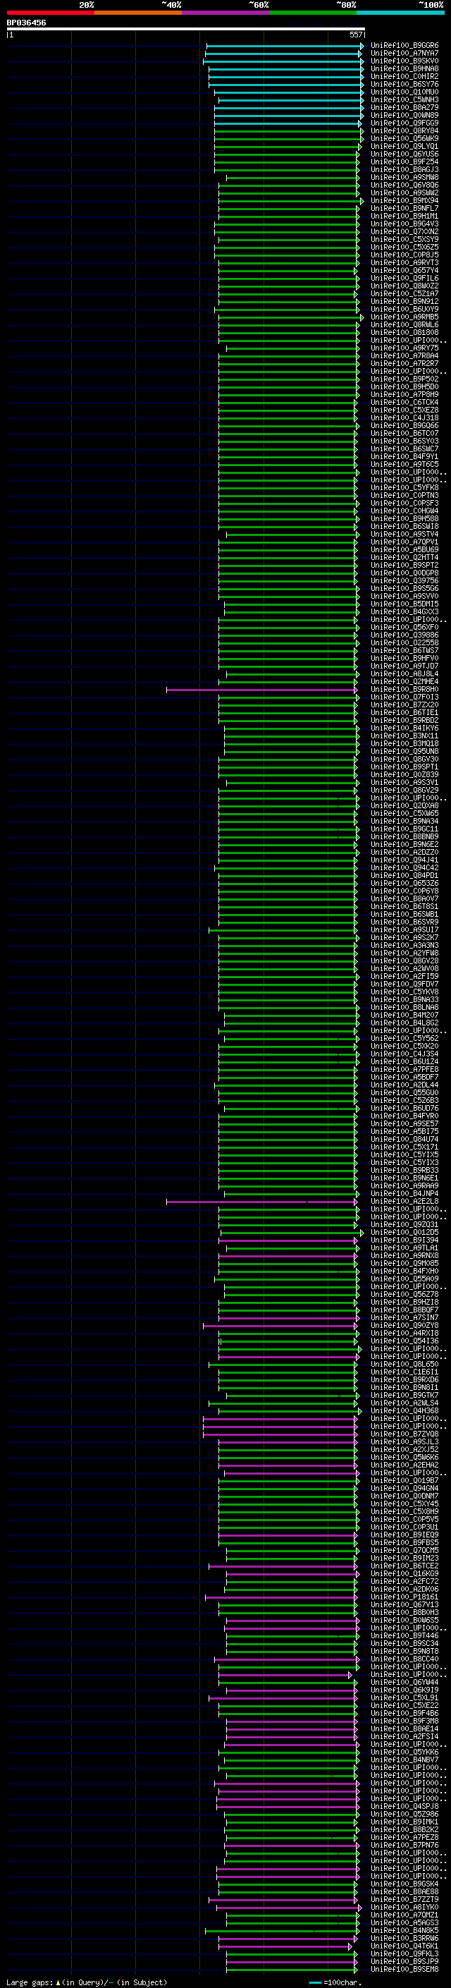Click the UniRef100_C5XW65 entry
Viewport: 451px width, 1988px height.
click(x=404, y=813)
